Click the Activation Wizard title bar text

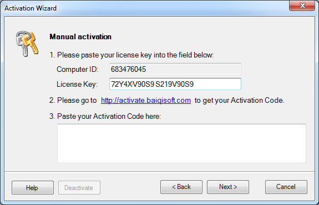(x=31, y=8)
